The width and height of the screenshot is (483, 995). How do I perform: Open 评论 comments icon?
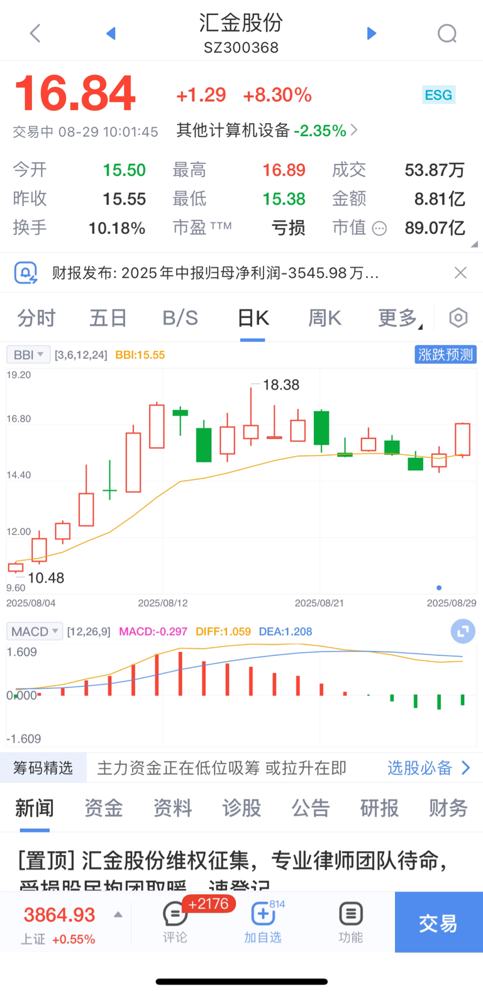pos(175,914)
